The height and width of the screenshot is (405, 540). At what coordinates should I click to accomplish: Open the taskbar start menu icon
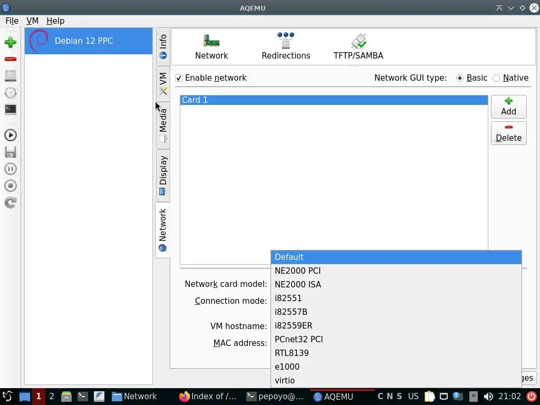click(x=7, y=397)
